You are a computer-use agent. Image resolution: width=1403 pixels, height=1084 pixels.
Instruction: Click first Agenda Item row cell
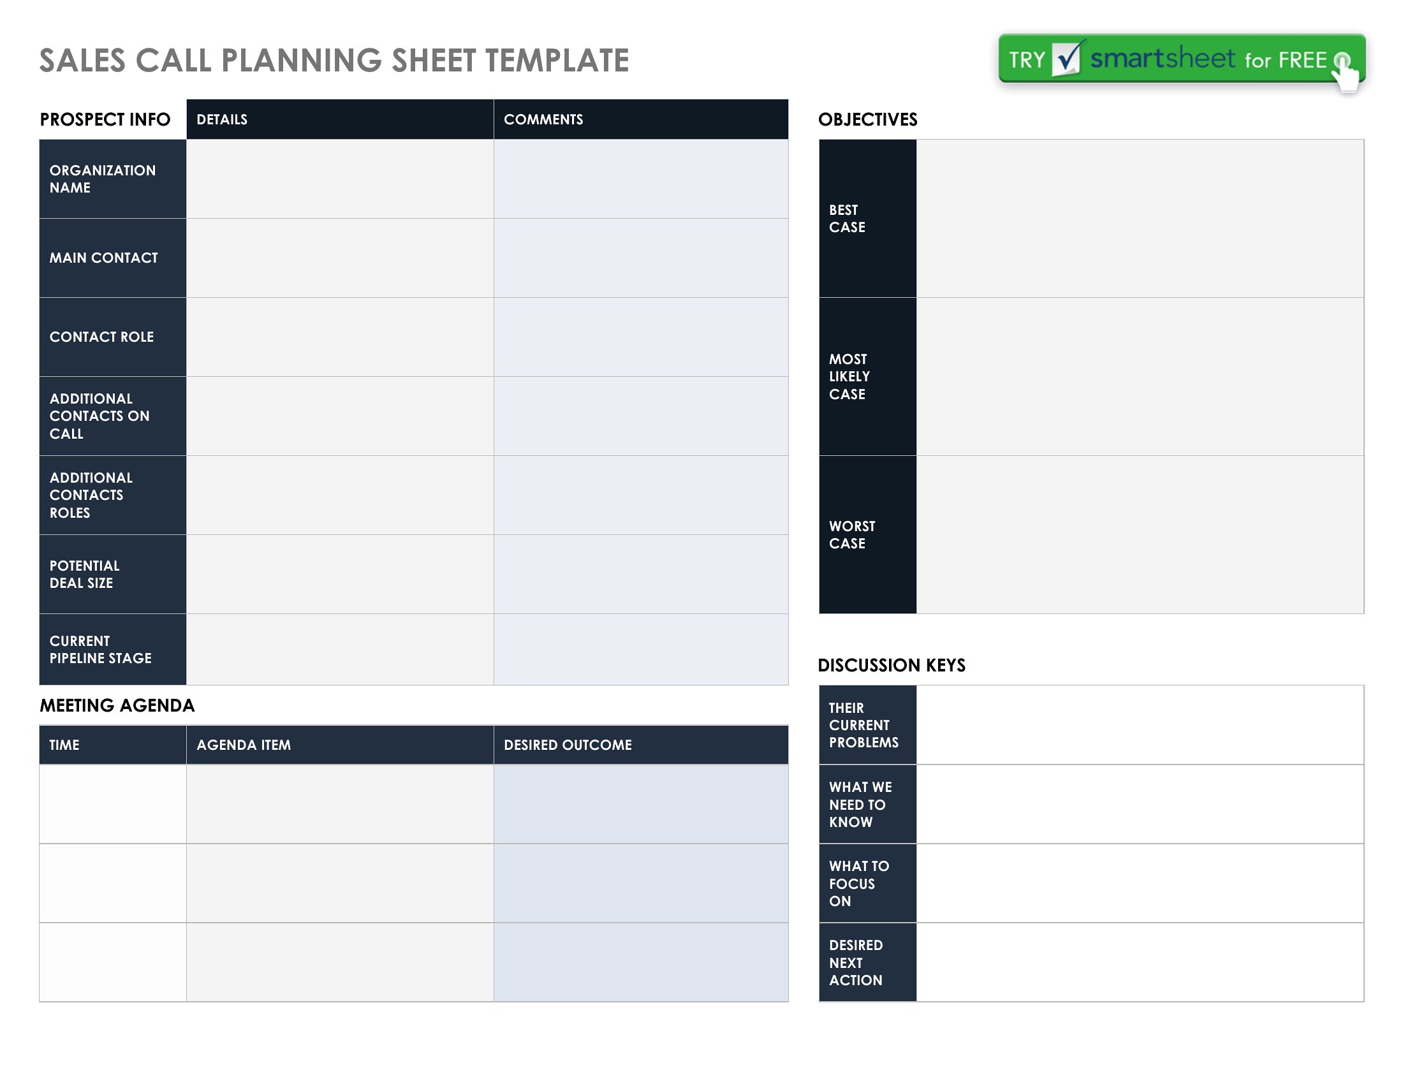coord(340,804)
